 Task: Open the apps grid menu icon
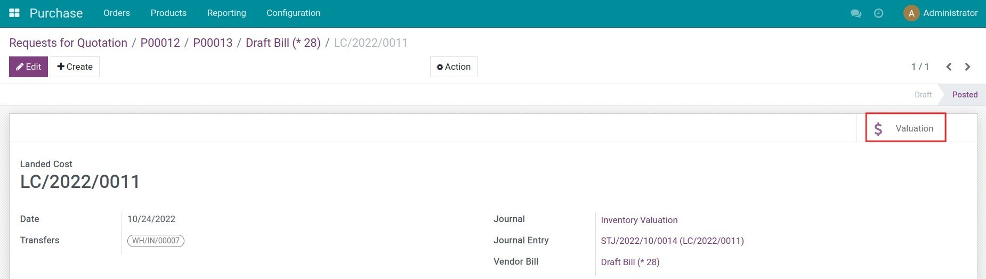point(14,13)
